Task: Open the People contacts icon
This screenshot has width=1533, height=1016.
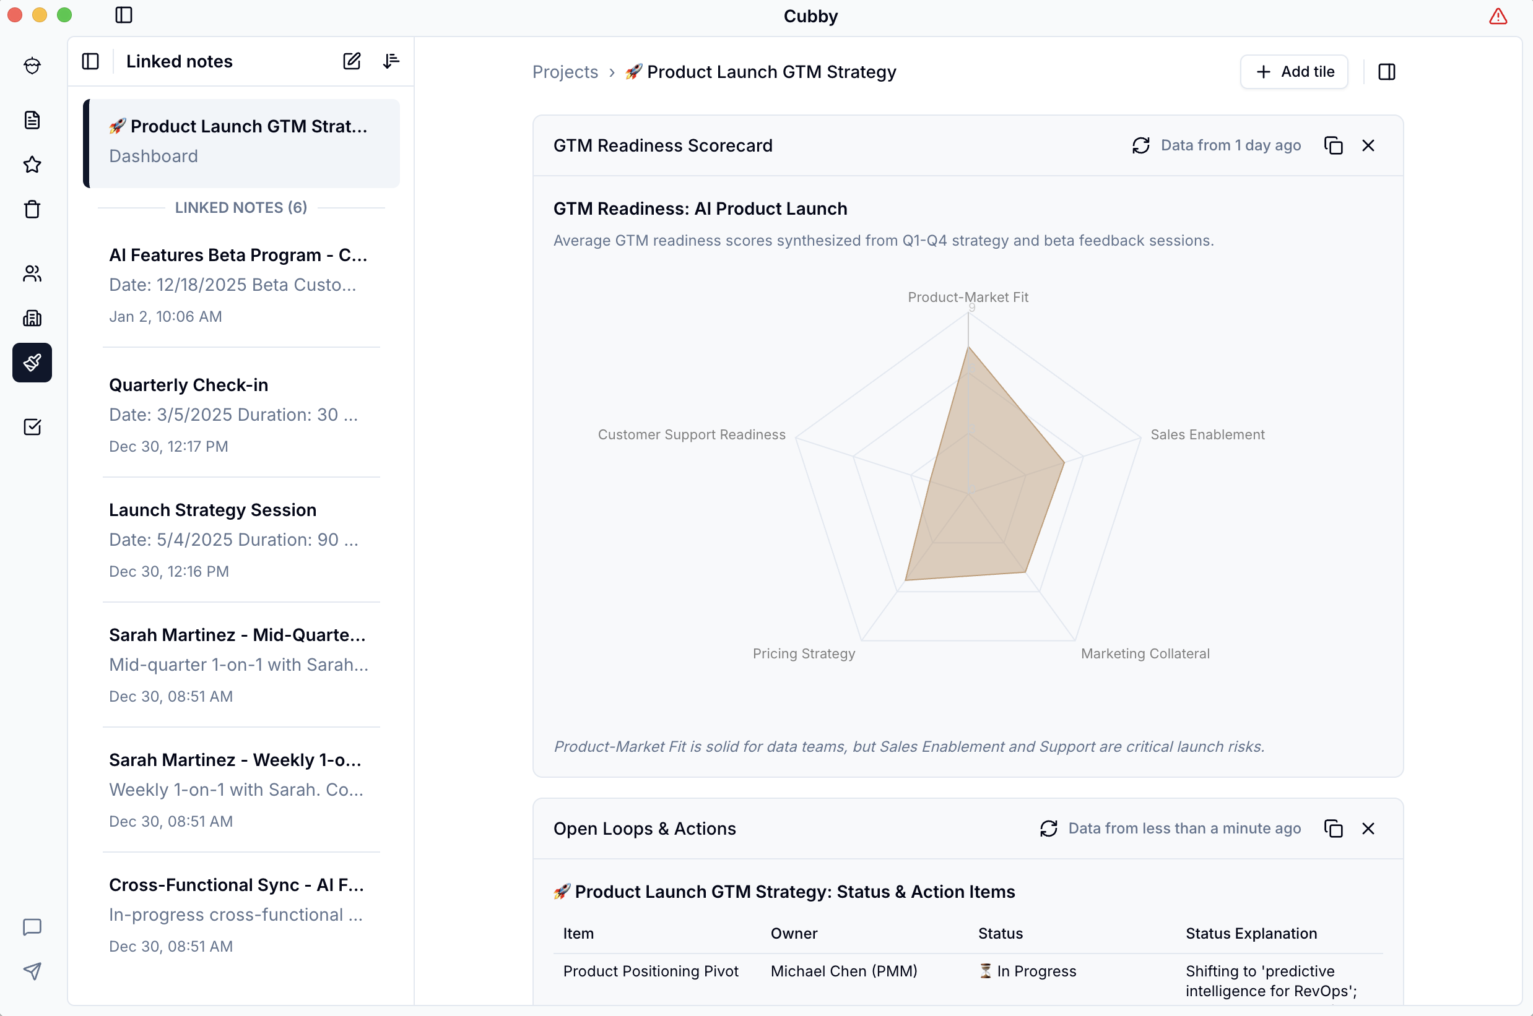Action: pyautogui.click(x=32, y=273)
